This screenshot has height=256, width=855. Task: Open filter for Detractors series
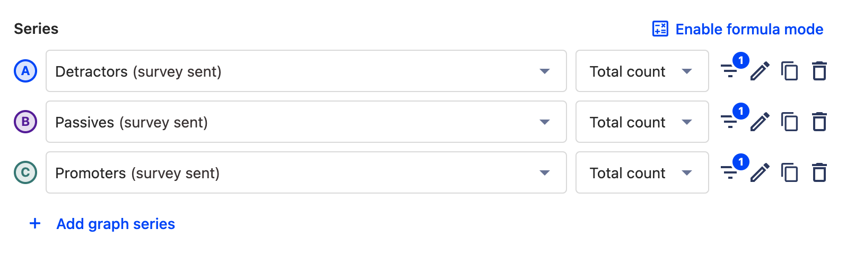point(730,71)
